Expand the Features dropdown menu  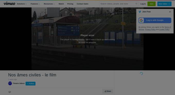coord(35,4)
